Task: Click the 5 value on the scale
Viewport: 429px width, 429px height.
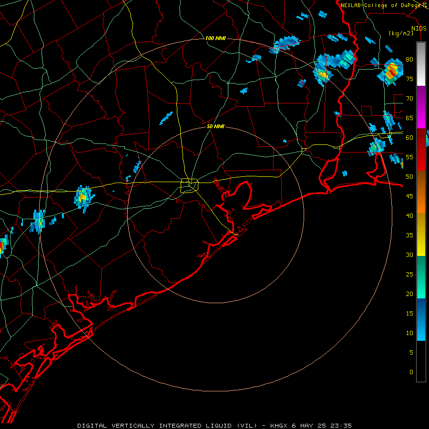Action: (x=411, y=353)
